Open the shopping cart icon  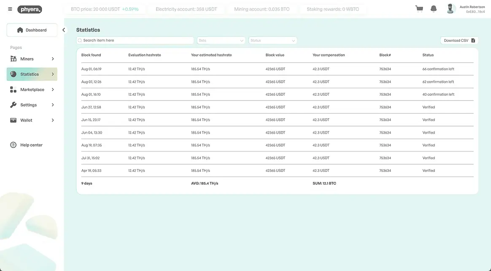pyautogui.click(x=419, y=9)
